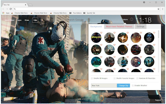The width and height of the screenshot is (166, 104).
Task: Select the third-row first teal wallpaper thumbnail
Action: tap(96, 62)
